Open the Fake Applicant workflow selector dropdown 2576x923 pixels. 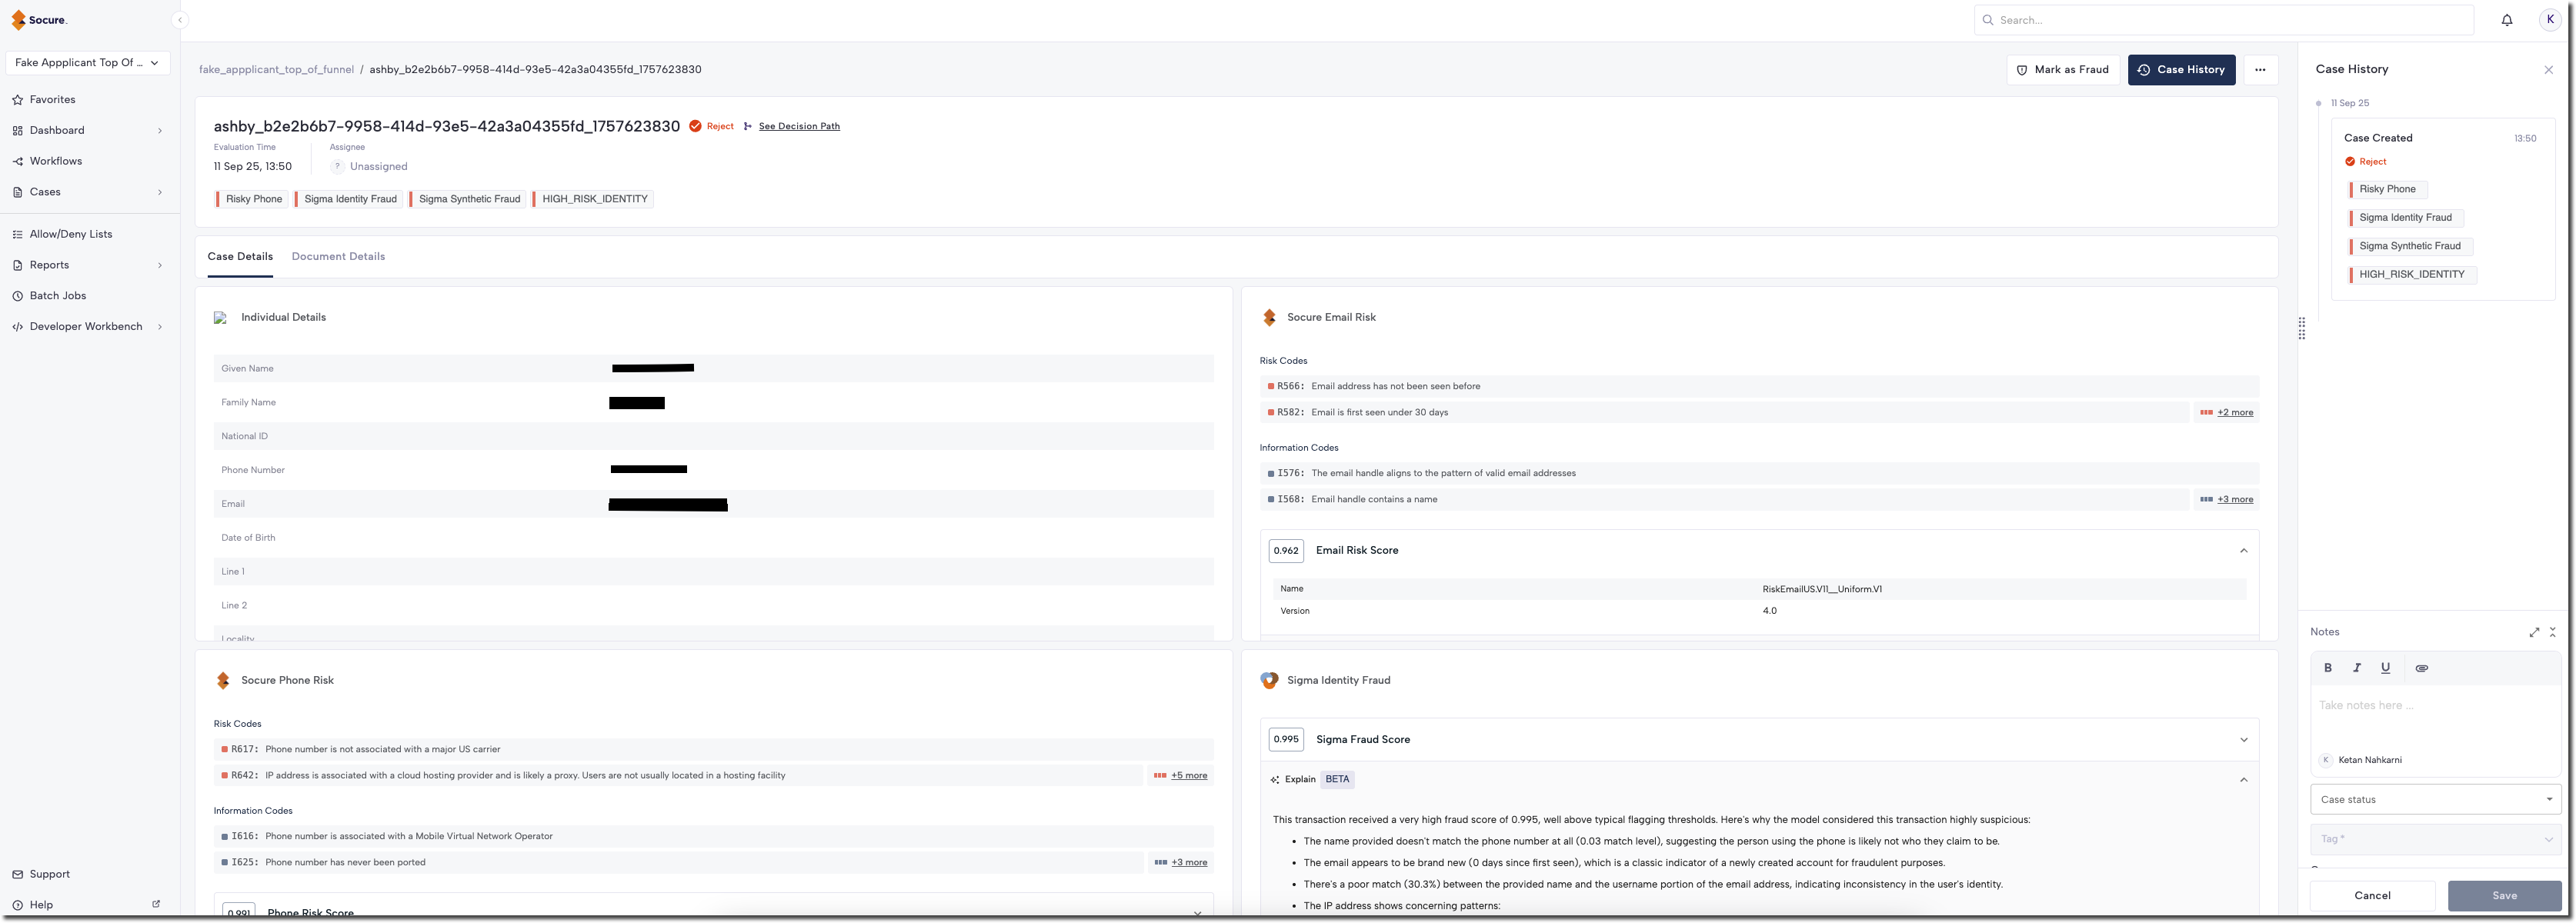pyautogui.click(x=87, y=63)
